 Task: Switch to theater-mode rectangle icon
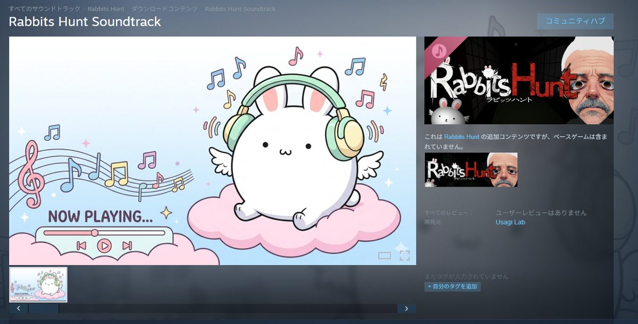(x=384, y=256)
